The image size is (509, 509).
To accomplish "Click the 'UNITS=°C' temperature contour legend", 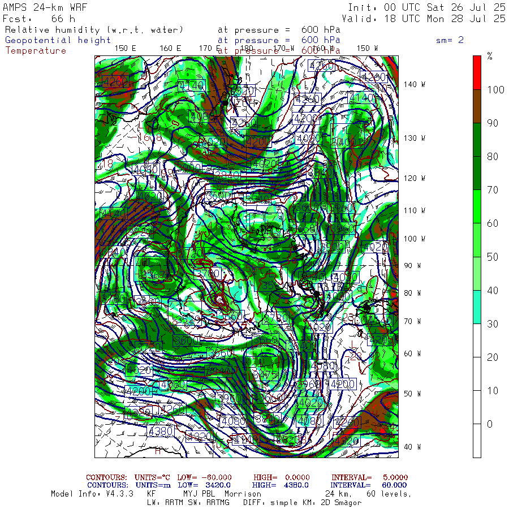I will (x=152, y=477).
